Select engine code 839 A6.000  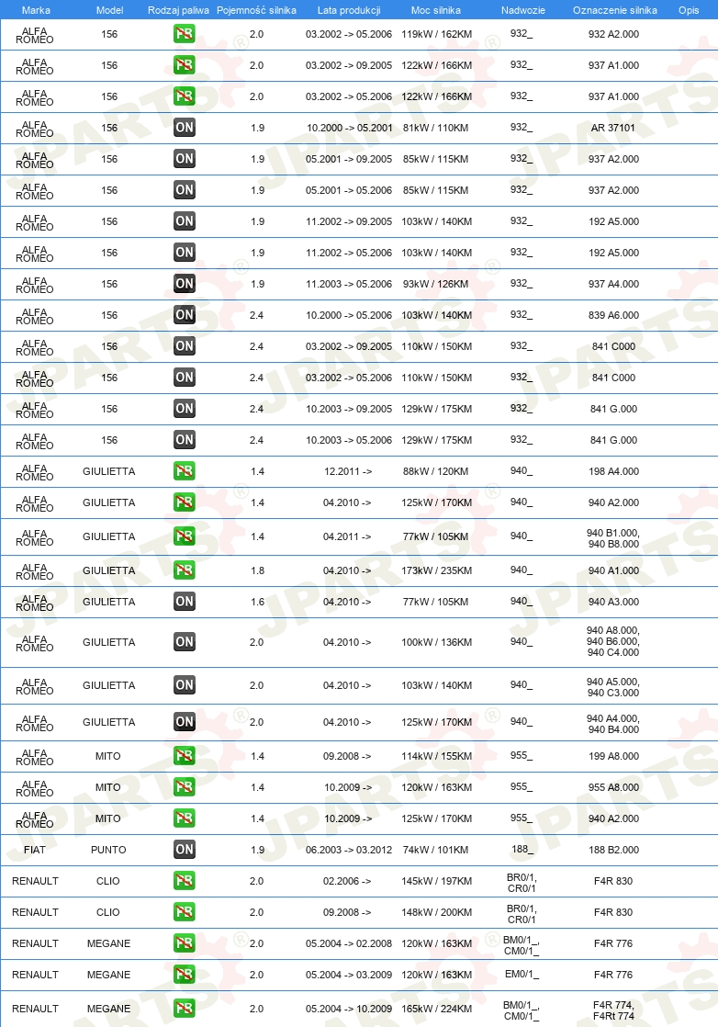click(614, 315)
